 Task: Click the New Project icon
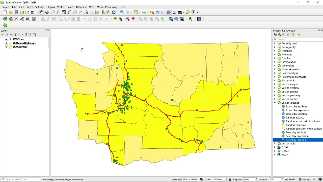click(5, 12)
